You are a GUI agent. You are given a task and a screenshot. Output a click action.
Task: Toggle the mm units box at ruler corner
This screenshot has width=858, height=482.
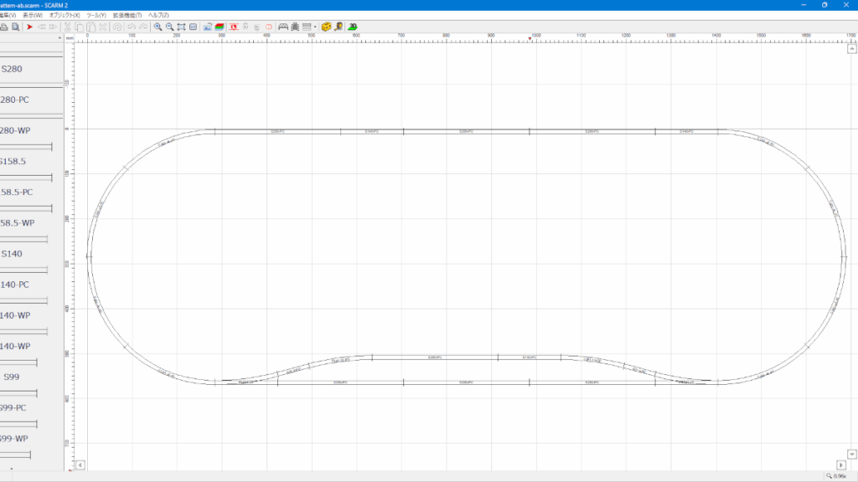[70, 38]
